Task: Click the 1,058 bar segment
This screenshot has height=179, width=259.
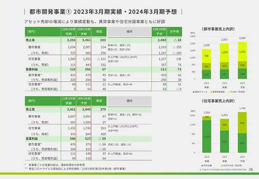Action: [x=224, y=53]
